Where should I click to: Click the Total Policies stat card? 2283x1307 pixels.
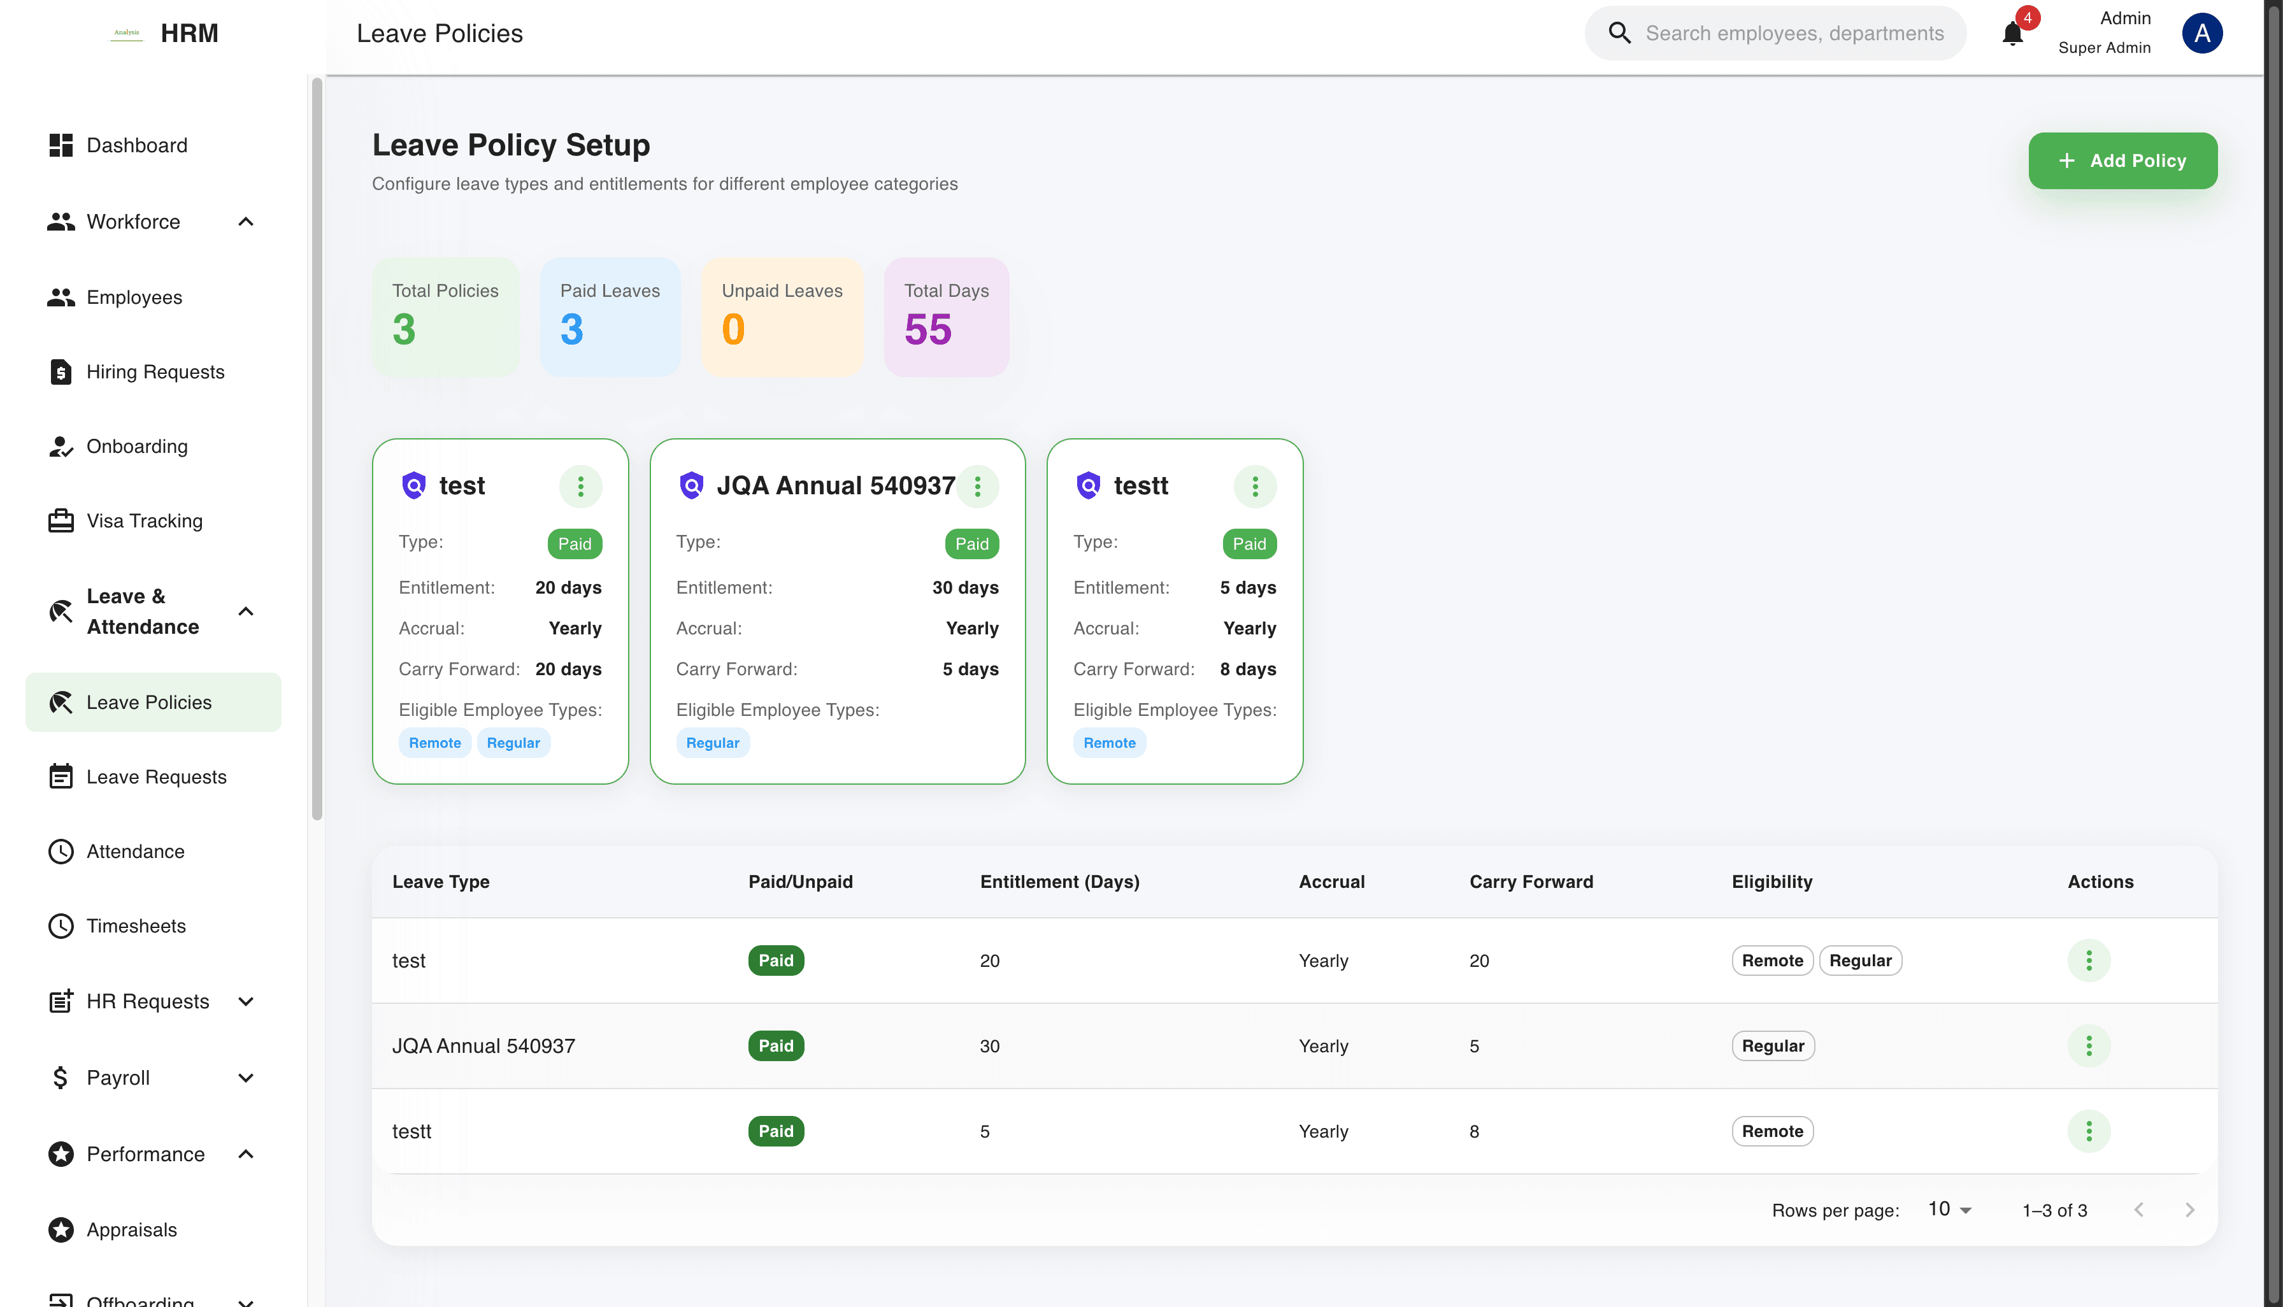coord(445,317)
